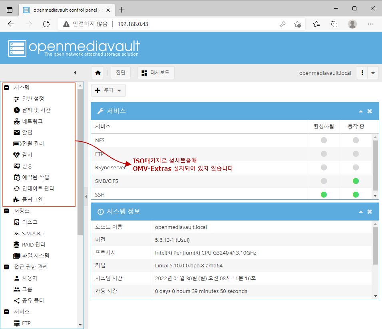Close the 시스템 정보 widget

[370, 212]
